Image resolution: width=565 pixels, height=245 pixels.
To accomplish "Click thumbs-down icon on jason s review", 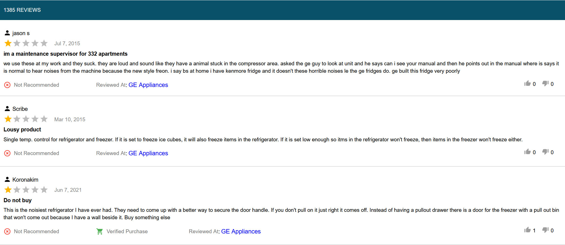I will (545, 83).
